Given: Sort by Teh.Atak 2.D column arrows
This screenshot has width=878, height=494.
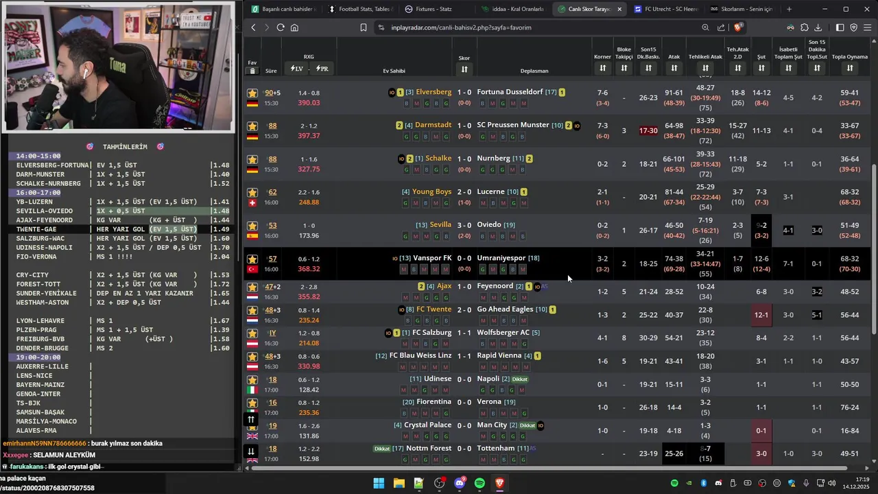Looking at the screenshot, I should click(x=738, y=68).
